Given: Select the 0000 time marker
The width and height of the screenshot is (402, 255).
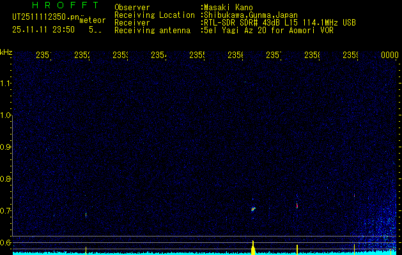Looking at the screenshot, I should 390,55.
